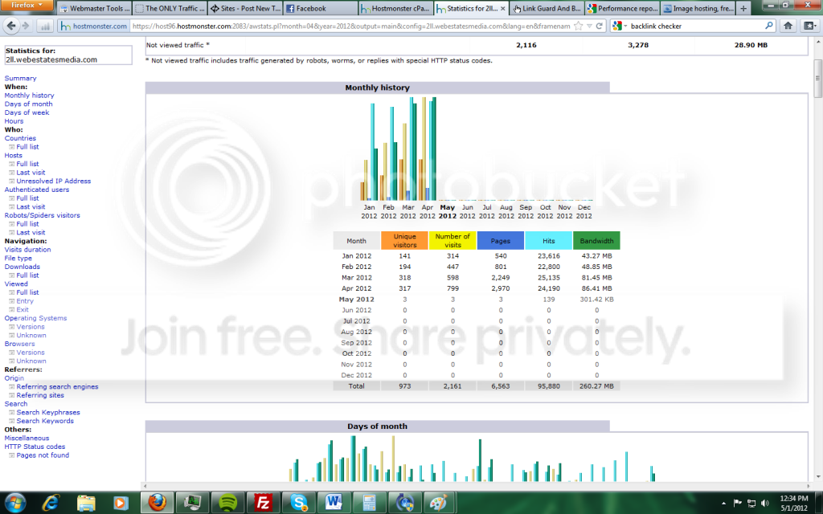Click the forward navigation arrow
The image size is (823, 514).
(25, 26)
